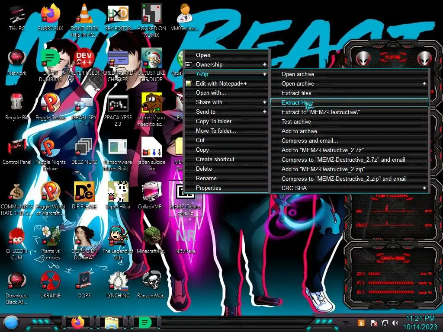This screenshot has height=332, width=443.
Task: Select the FURRY FUX Firefox desktop icon
Action: point(50,18)
